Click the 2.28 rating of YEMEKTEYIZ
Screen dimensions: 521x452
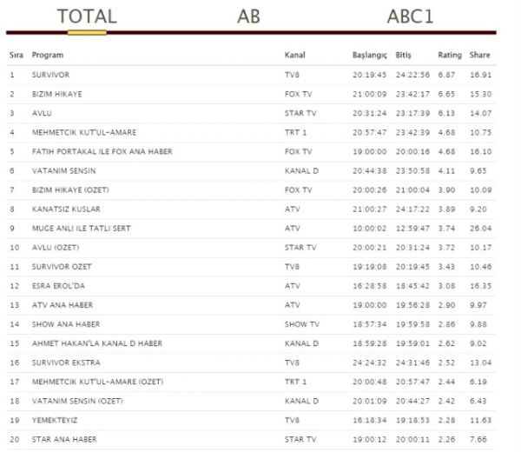point(446,421)
